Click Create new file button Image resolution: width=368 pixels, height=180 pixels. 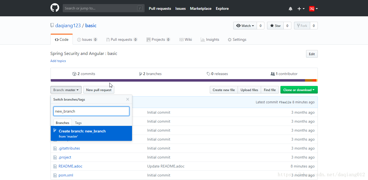click(x=224, y=90)
